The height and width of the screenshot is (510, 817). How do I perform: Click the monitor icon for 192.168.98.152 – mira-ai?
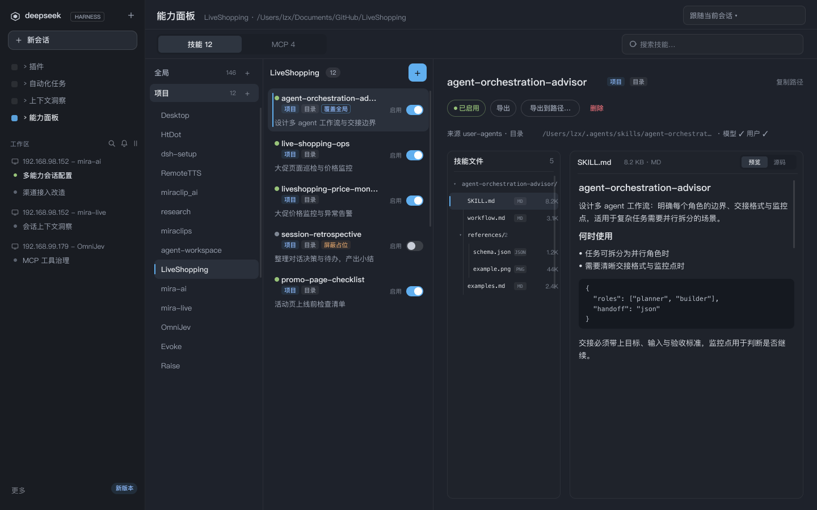pyautogui.click(x=15, y=161)
